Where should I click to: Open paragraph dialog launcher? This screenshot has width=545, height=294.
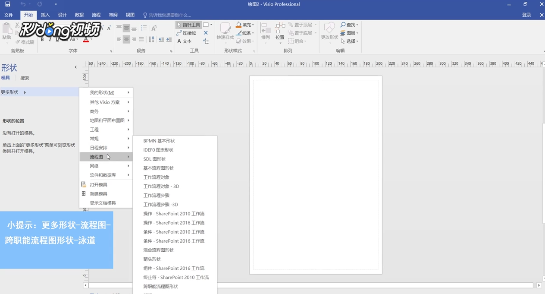tap(171, 51)
